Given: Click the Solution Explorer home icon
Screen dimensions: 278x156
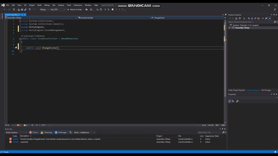Looking at the screenshot, I should [x=236, y=18].
